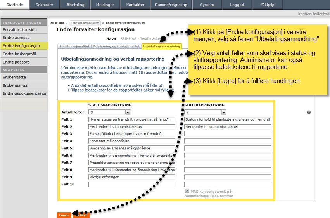
Task: Open Endre passord in sidebar
Action: click(x=24, y=62)
